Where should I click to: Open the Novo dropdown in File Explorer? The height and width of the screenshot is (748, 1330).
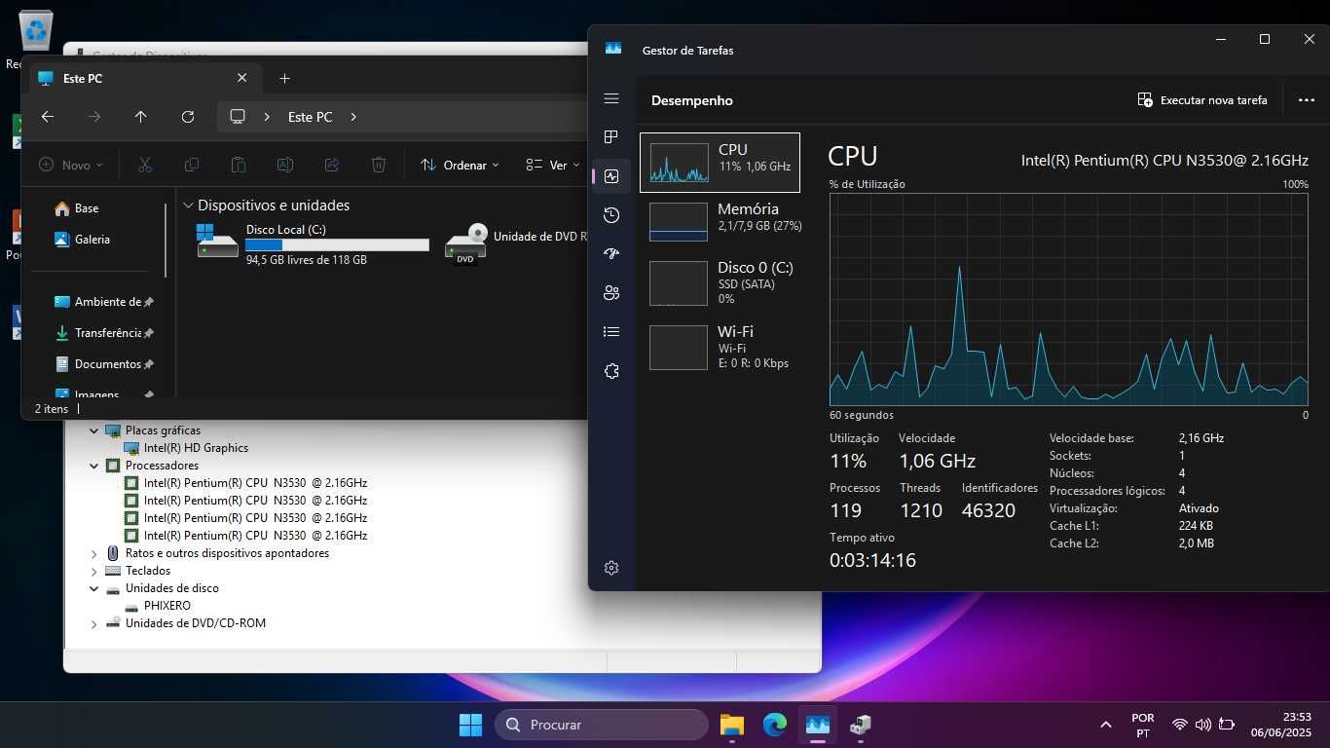(x=71, y=166)
